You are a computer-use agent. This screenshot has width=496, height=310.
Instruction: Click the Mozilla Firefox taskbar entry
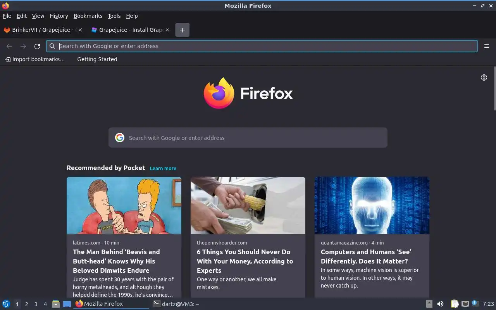tap(112, 304)
